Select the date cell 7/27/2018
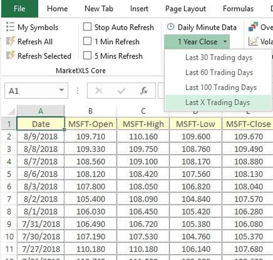 pyautogui.click(x=41, y=249)
